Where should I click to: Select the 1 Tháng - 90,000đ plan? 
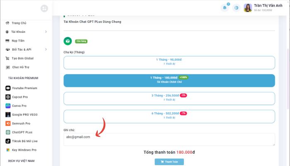pyautogui.click(x=169, y=63)
